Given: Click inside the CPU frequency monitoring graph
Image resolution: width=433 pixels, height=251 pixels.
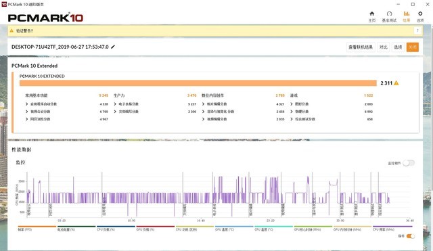Looking at the screenshot, I should (218, 195).
